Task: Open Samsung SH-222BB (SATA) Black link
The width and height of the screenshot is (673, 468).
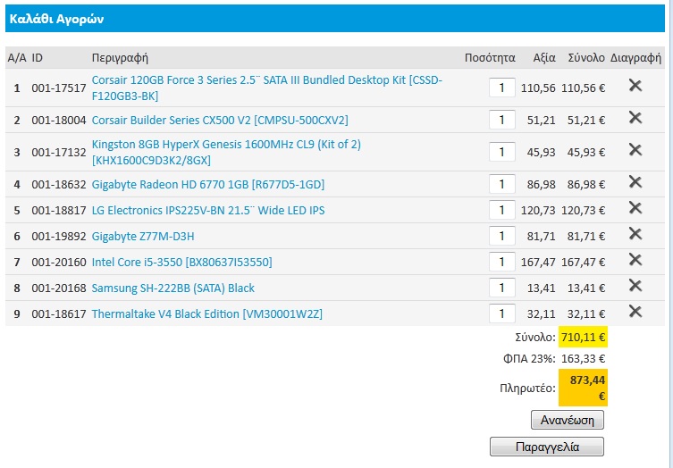Action: tap(173, 288)
